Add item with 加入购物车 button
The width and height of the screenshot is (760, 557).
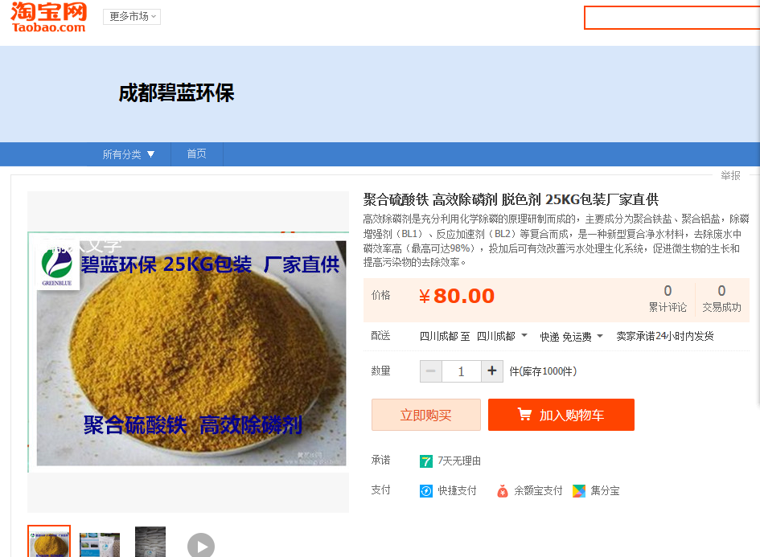561,415
